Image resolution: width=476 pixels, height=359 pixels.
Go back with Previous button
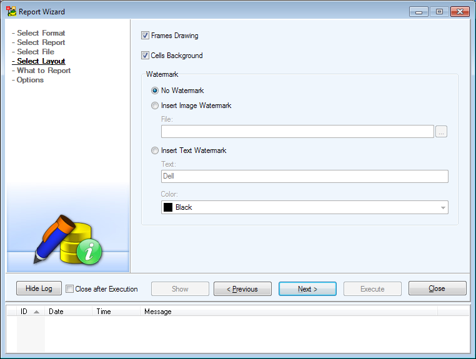pyautogui.click(x=242, y=289)
